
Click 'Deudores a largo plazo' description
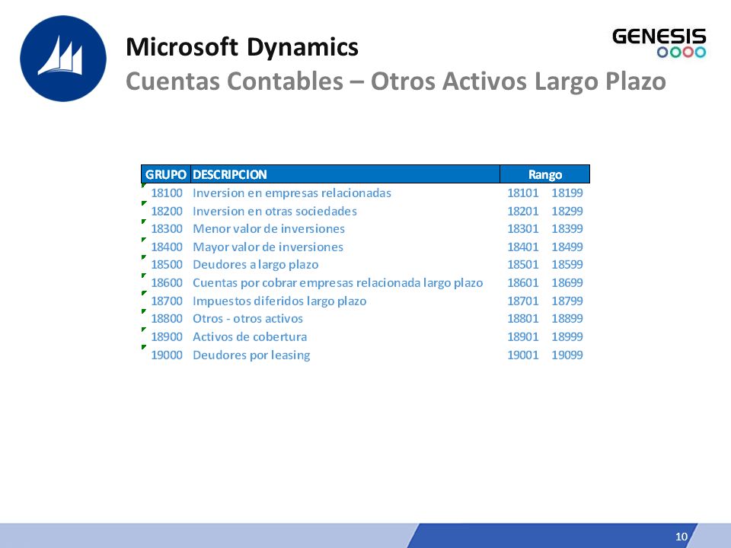[256, 265]
